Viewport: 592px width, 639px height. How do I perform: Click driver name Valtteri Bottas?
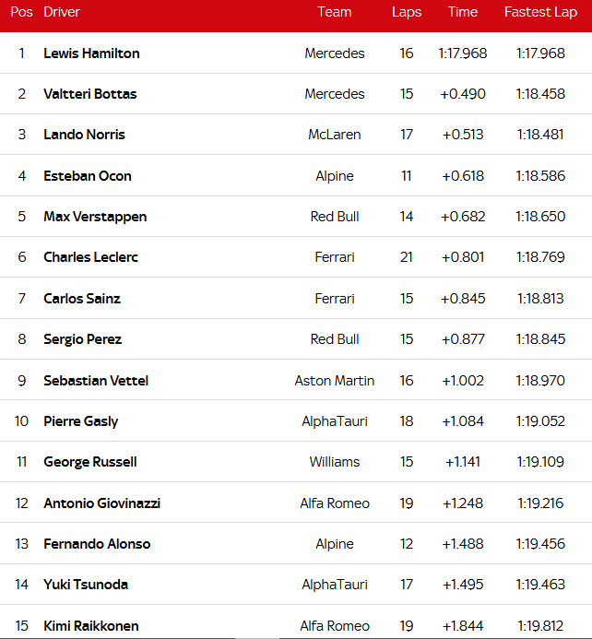pos(89,94)
